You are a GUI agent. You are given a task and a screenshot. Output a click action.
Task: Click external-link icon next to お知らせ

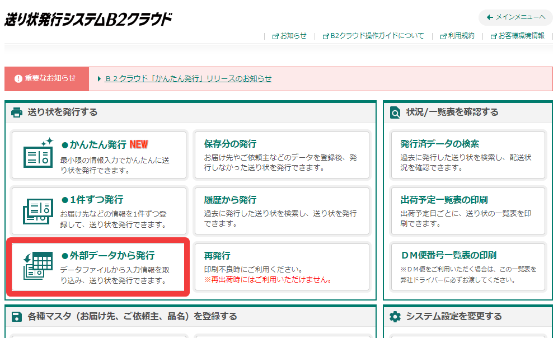pyautogui.click(x=275, y=36)
